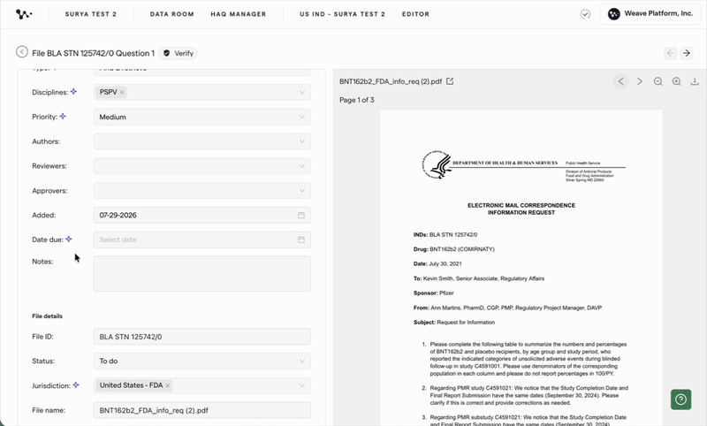The image size is (707, 426).
Task: Click Subject: Request for Information in PDF
Action: coord(454,323)
